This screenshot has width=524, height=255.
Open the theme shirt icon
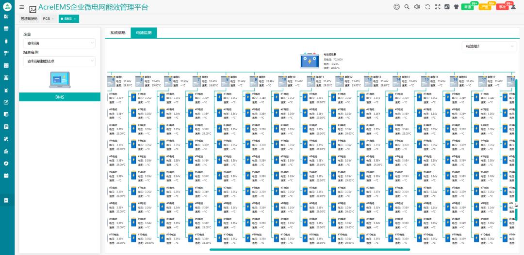click(456, 7)
